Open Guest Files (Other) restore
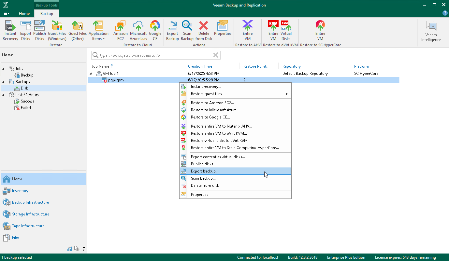The height and width of the screenshot is (261, 449). (x=78, y=31)
